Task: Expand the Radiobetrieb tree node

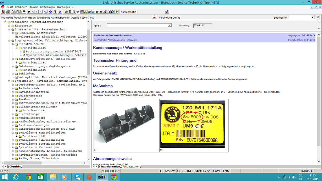Action: pyautogui.click(x=13, y=88)
